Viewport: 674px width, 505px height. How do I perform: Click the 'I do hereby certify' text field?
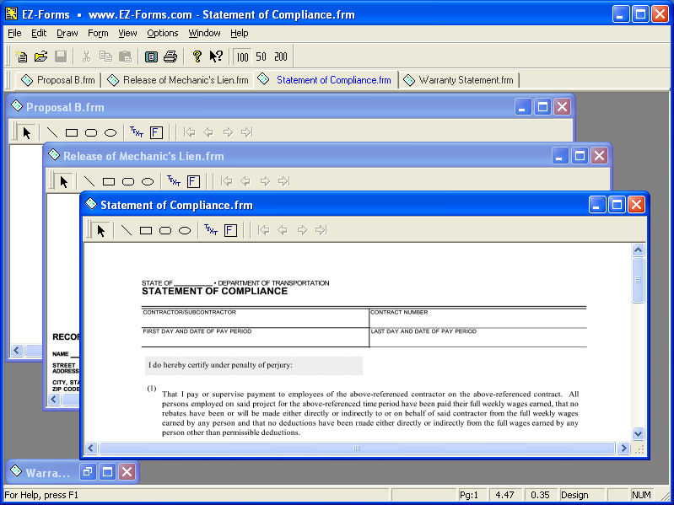[x=253, y=366]
